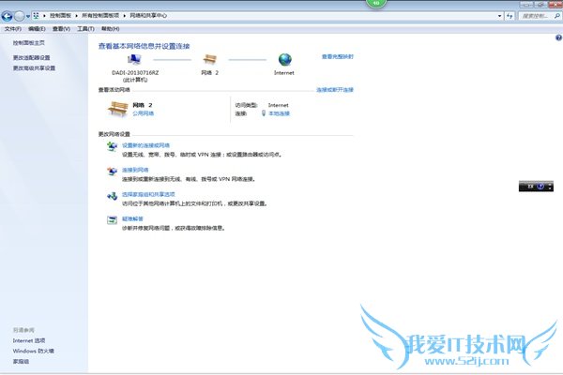
Task: Open 连接到网络 link
Action: (135, 170)
